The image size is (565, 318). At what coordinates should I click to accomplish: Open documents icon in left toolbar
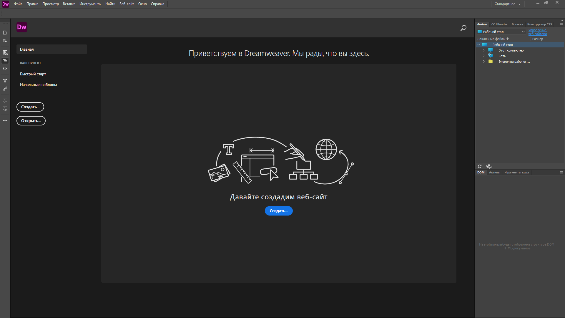(x=5, y=33)
